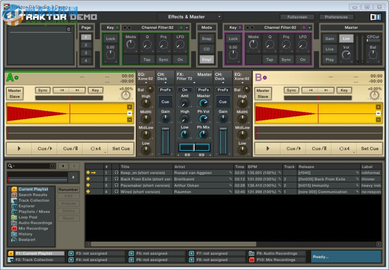Click the Renumber button
Viewport: 389px width, 270px height.
(x=68, y=190)
